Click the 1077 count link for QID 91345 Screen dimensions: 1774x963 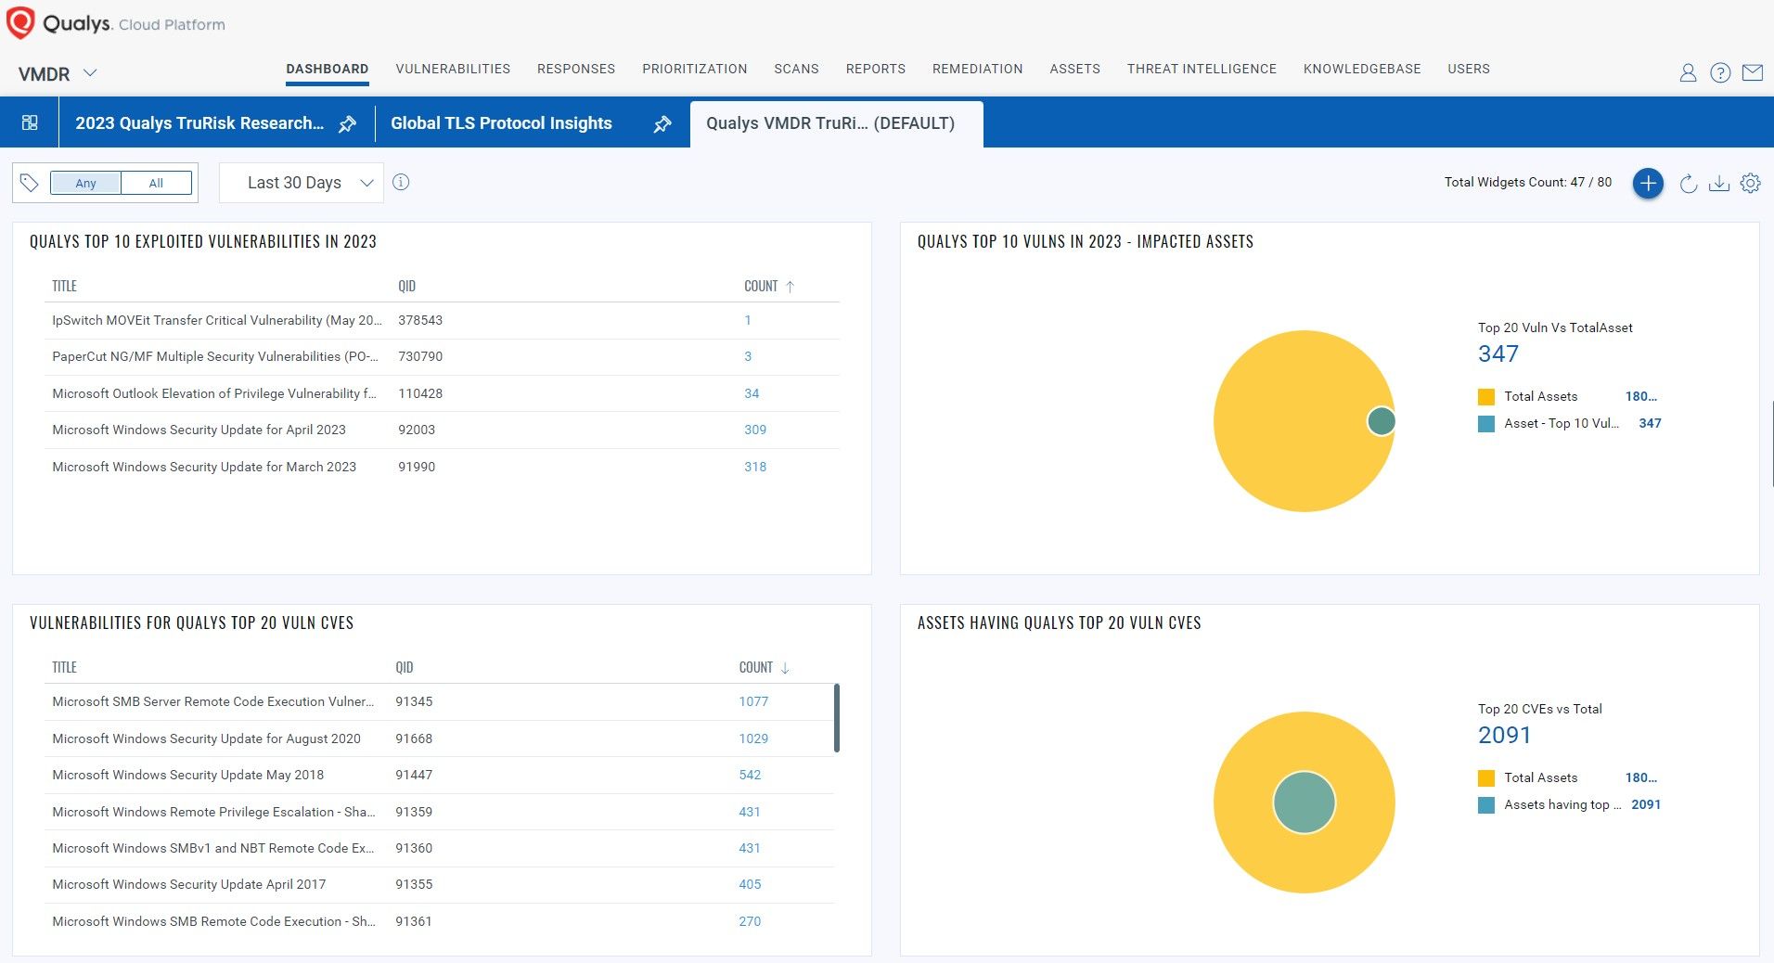point(753,702)
